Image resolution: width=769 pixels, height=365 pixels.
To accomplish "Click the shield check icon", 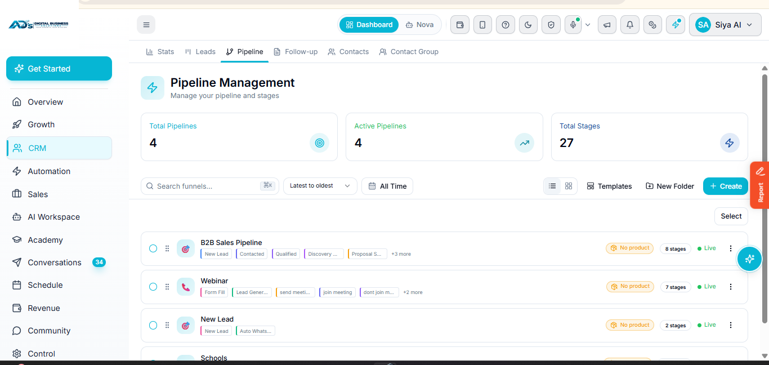I will pyautogui.click(x=551, y=25).
